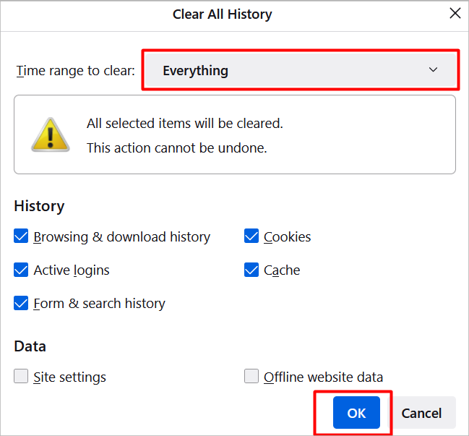Click the 'Clear All History' title text
Screen dimensions: 469x436
(x=222, y=14)
